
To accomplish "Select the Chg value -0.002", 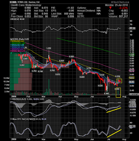I will 124,11.
